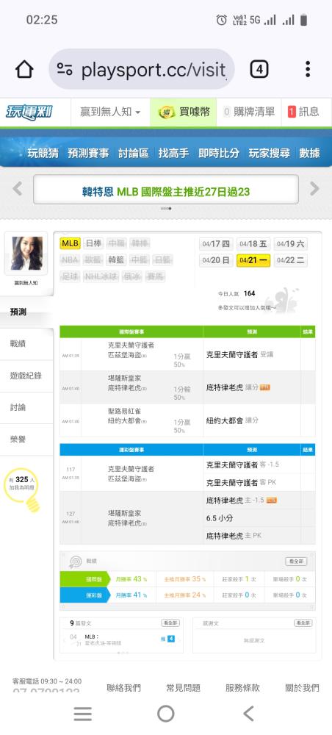The width and height of the screenshot is (332, 735).
Task: Open 找高手 in the navigation bar
Action: click(x=174, y=154)
